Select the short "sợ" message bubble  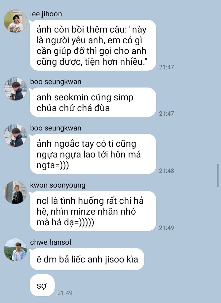[x=42, y=285]
